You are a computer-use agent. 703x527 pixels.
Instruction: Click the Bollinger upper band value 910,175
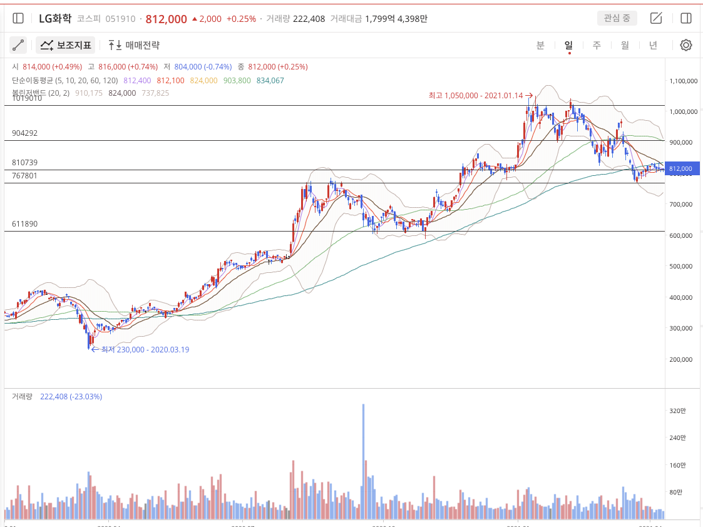point(89,93)
